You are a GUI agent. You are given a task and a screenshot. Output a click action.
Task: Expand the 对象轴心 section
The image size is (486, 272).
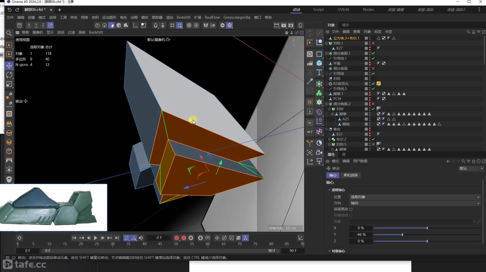click(x=329, y=251)
